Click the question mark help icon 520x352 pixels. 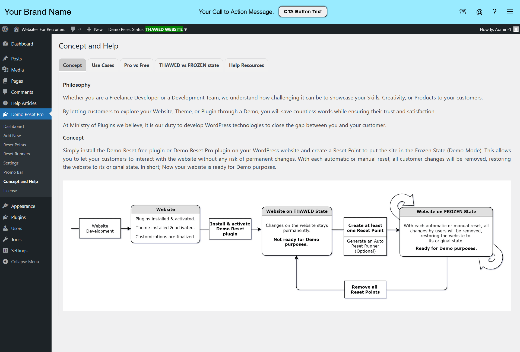pyautogui.click(x=494, y=12)
